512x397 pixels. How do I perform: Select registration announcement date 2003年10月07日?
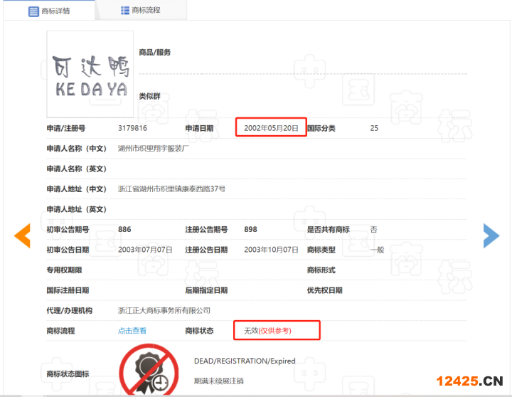pyautogui.click(x=271, y=250)
